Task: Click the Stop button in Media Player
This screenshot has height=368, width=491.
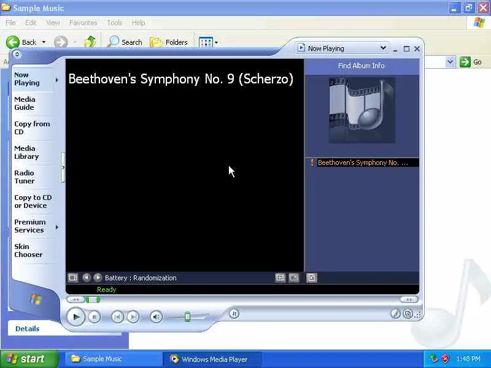Action: click(x=95, y=317)
